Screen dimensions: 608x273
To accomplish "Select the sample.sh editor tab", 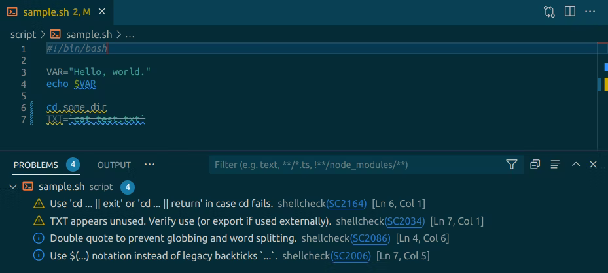I will click(49, 12).
